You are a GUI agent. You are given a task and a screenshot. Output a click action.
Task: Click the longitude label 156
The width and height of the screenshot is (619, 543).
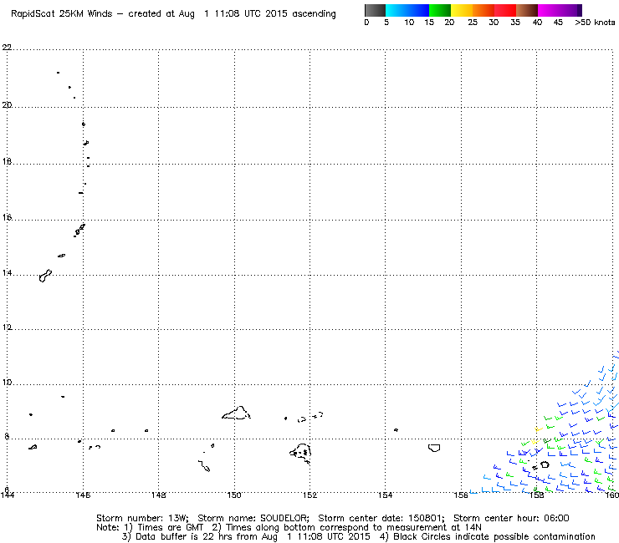[x=461, y=495]
